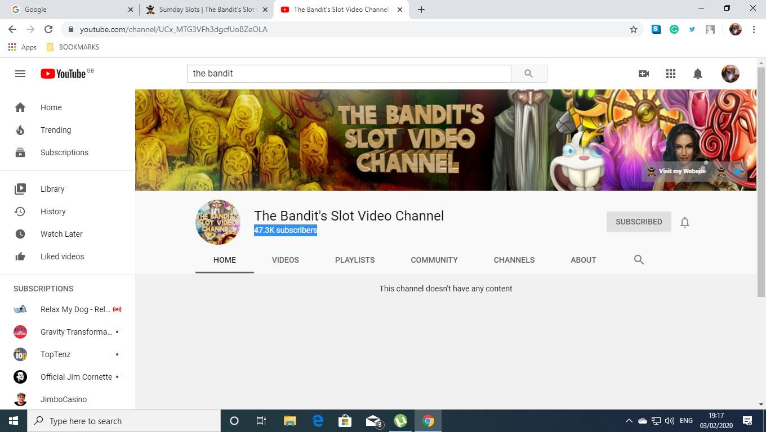This screenshot has width=766, height=432.
Task: Open a new browser tab
Action: [421, 10]
